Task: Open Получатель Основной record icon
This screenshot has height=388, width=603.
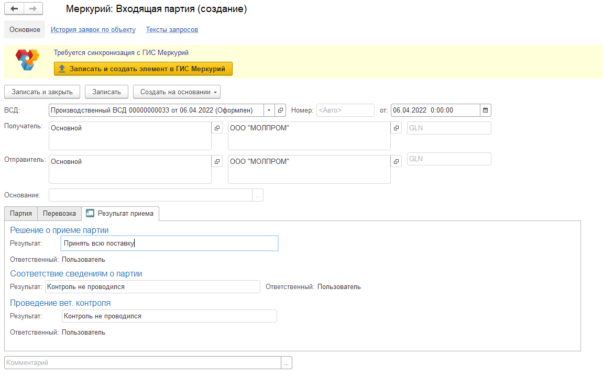Action: pyautogui.click(x=217, y=128)
